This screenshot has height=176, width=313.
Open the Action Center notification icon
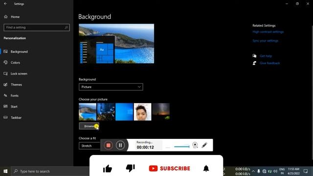(306, 171)
